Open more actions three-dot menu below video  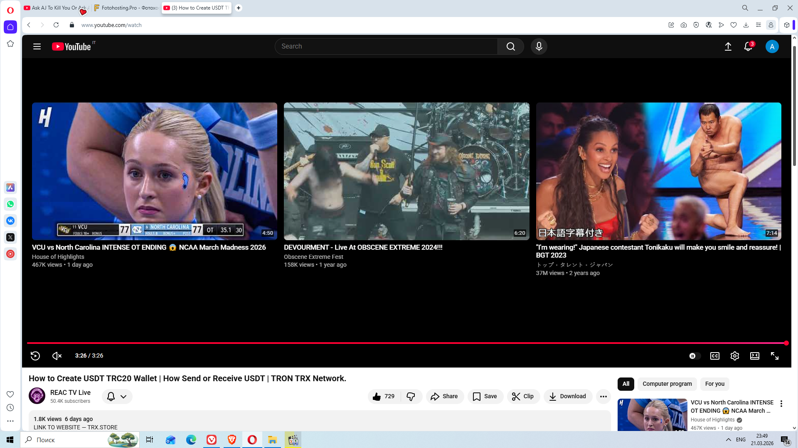pyautogui.click(x=603, y=397)
